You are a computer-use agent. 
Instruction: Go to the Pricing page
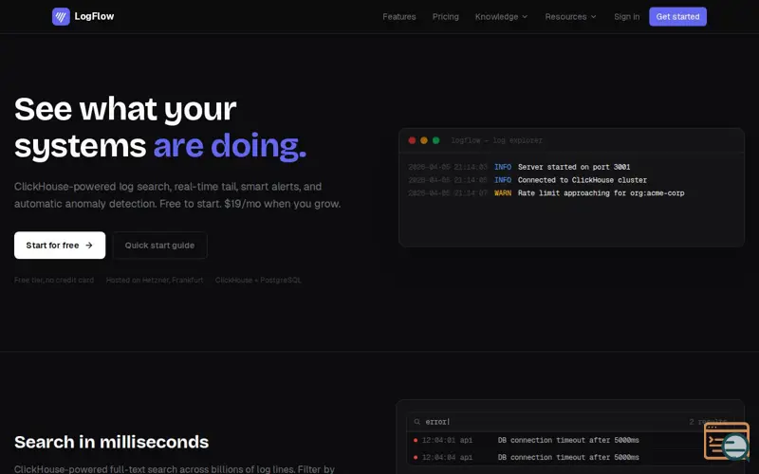445,17
